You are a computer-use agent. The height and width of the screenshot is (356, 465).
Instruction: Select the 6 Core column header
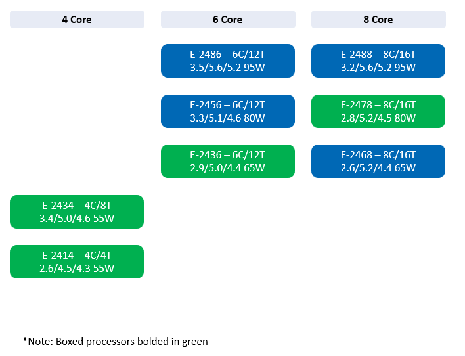click(x=228, y=20)
